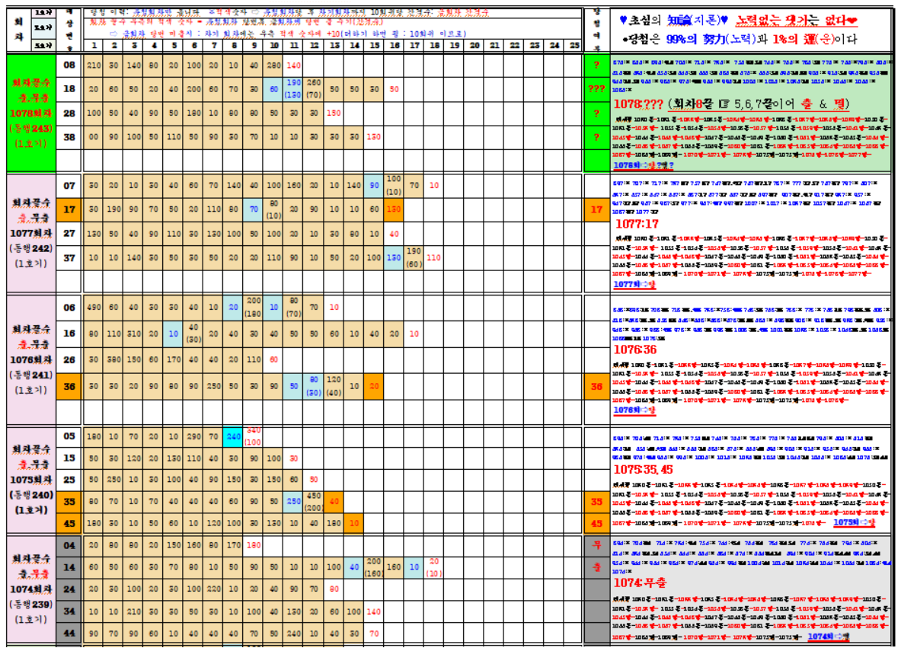
Task: Select the red 140 cell in row 08
Action: pos(293,65)
